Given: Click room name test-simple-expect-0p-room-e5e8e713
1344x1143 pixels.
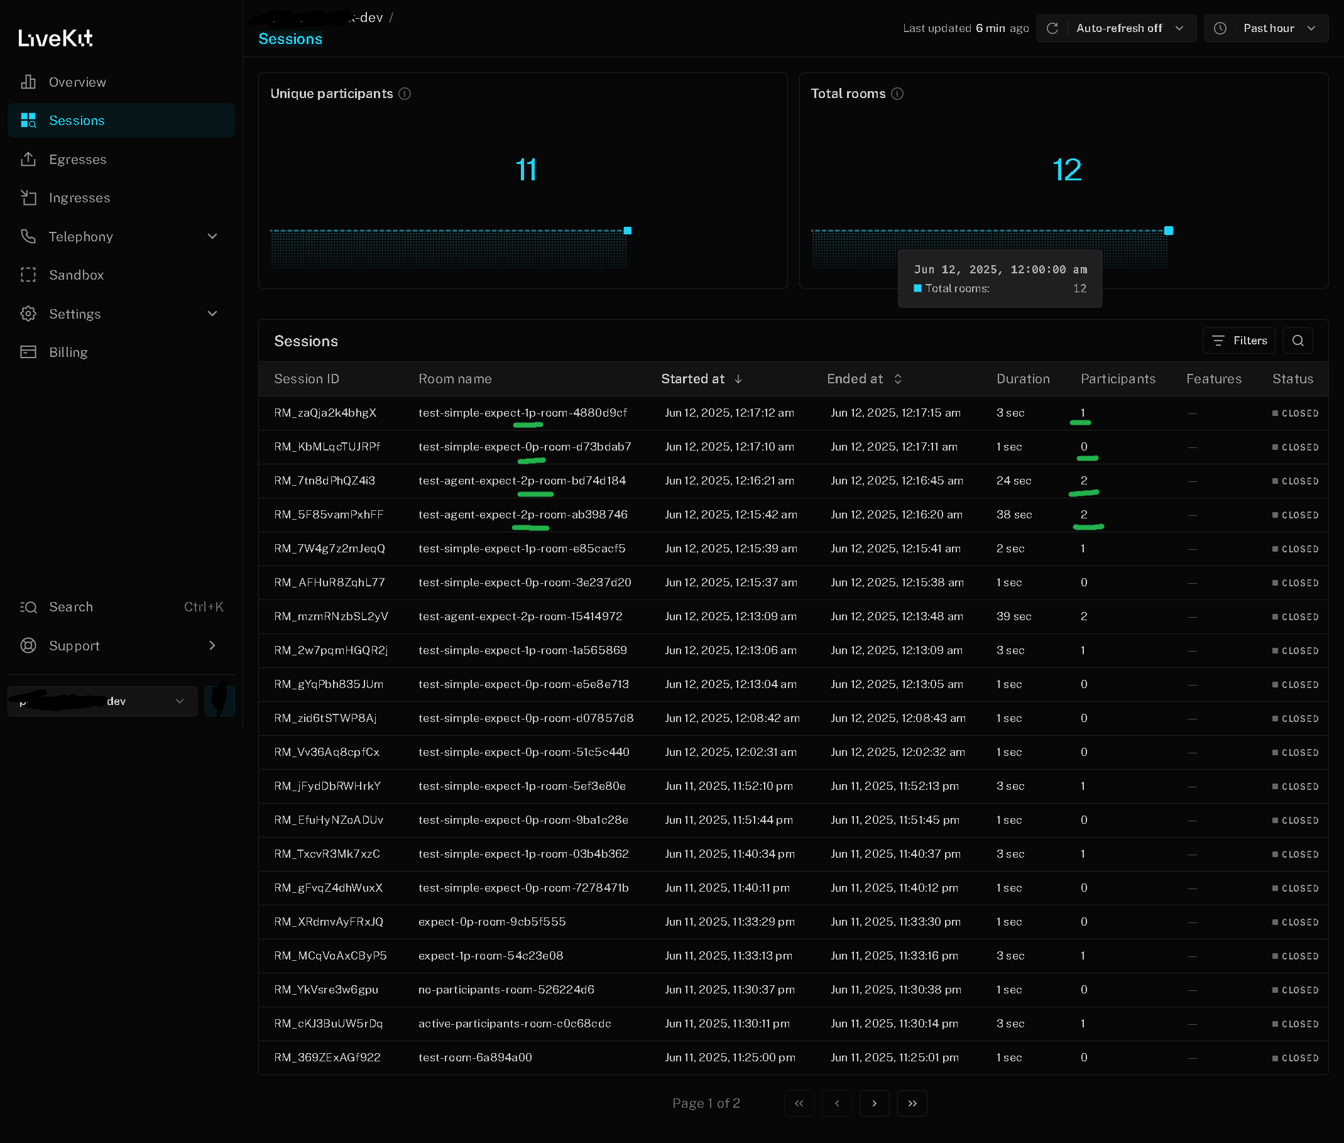Looking at the screenshot, I should [x=523, y=684].
